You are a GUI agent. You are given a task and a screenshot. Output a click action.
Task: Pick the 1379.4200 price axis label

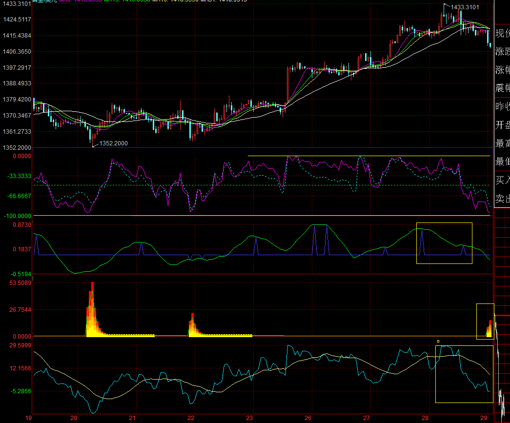(x=17, y=100)
